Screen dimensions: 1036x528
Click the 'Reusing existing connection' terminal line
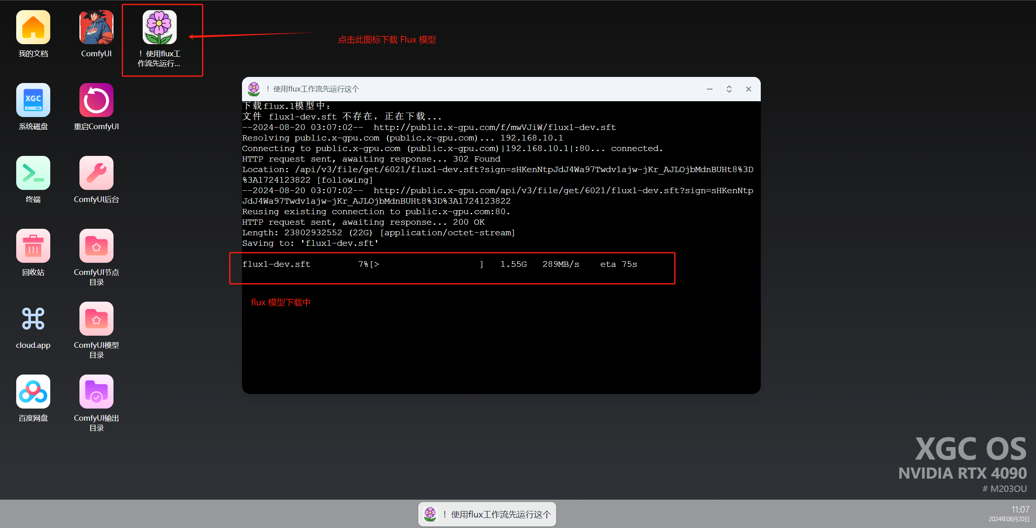376,212
